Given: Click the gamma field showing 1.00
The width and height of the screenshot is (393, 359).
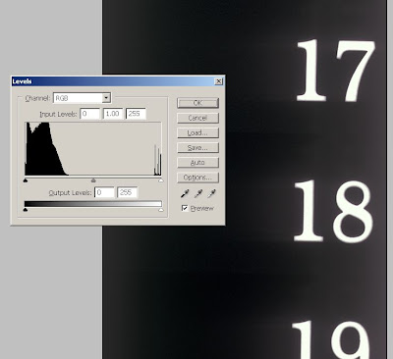Looking at the screenshot, I should 113,114.
